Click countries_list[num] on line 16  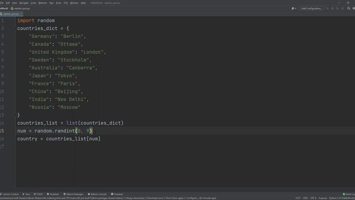click(x=73, y=139)
